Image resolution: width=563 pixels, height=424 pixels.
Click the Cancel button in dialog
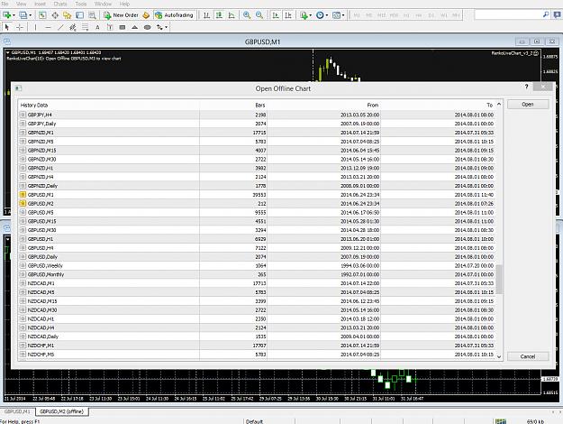[x=528, y=356]
